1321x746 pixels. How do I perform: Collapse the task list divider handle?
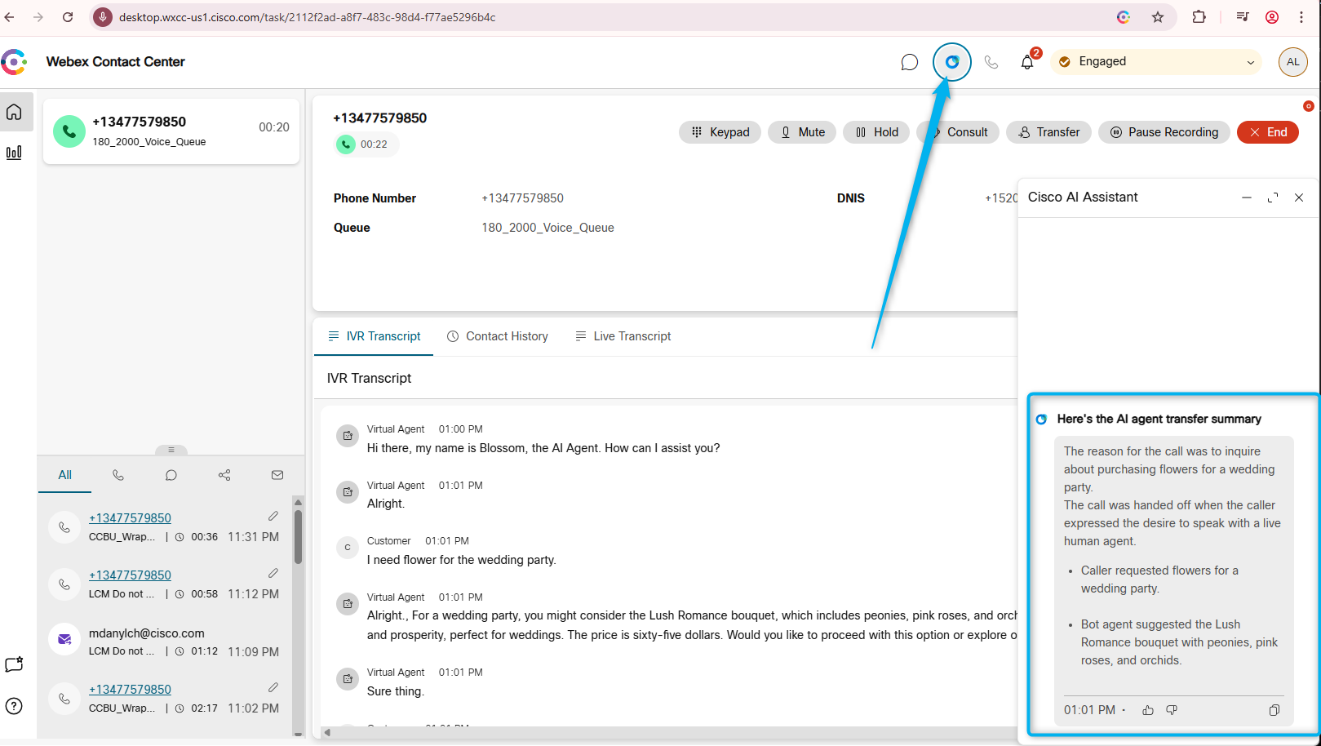coord(171,450)
